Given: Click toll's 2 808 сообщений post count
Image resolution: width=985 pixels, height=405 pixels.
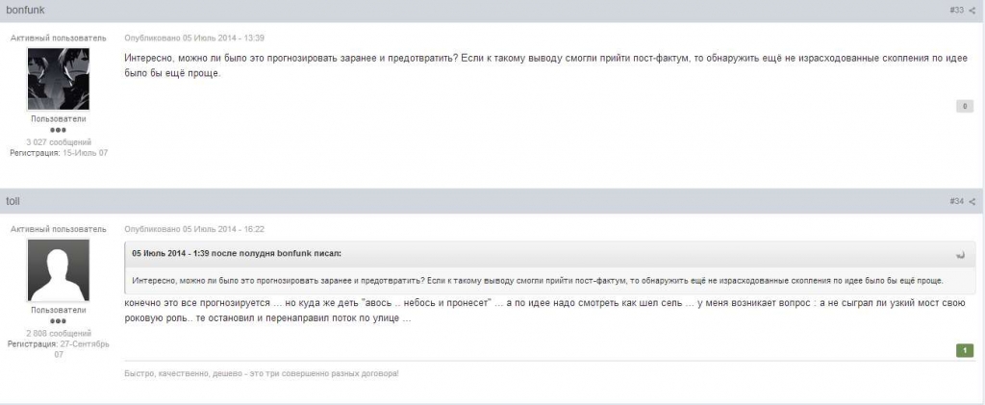Looking at the screenshot, I should (59, 334).
